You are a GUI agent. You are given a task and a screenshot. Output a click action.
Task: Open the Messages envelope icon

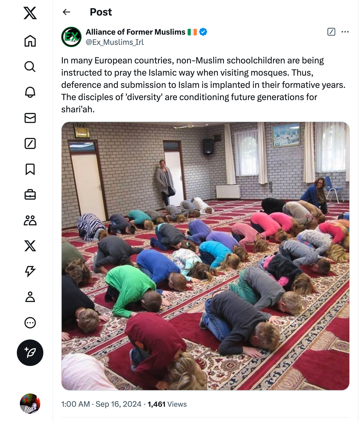(30, 118)
